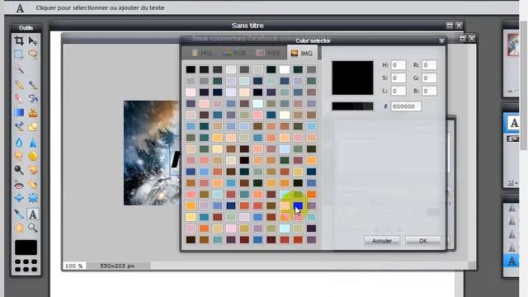
Task: Select the Burn tool
Action: click(x=33, y=170)
